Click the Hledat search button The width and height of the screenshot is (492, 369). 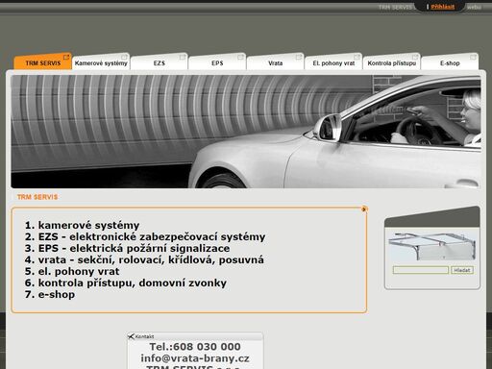[x=462, y=270]
